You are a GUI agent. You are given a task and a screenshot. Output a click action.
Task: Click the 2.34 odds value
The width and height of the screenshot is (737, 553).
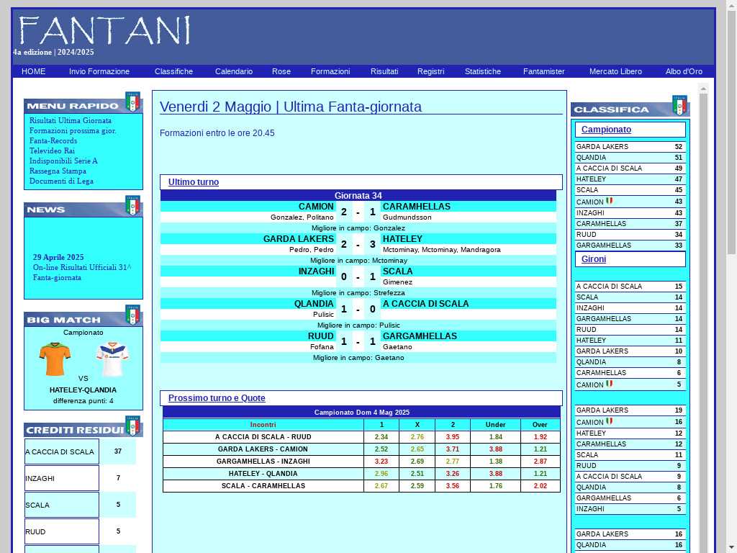coord(381,437)
